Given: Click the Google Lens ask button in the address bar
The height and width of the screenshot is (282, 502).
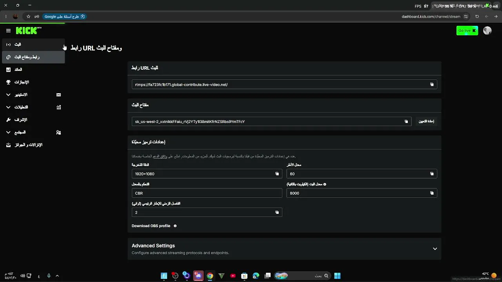Looking at the screenshot, I should coord(64,16).
